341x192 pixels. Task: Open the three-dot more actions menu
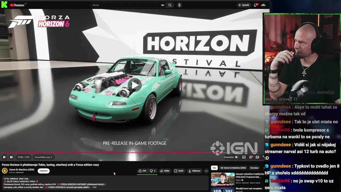[206, 171]
